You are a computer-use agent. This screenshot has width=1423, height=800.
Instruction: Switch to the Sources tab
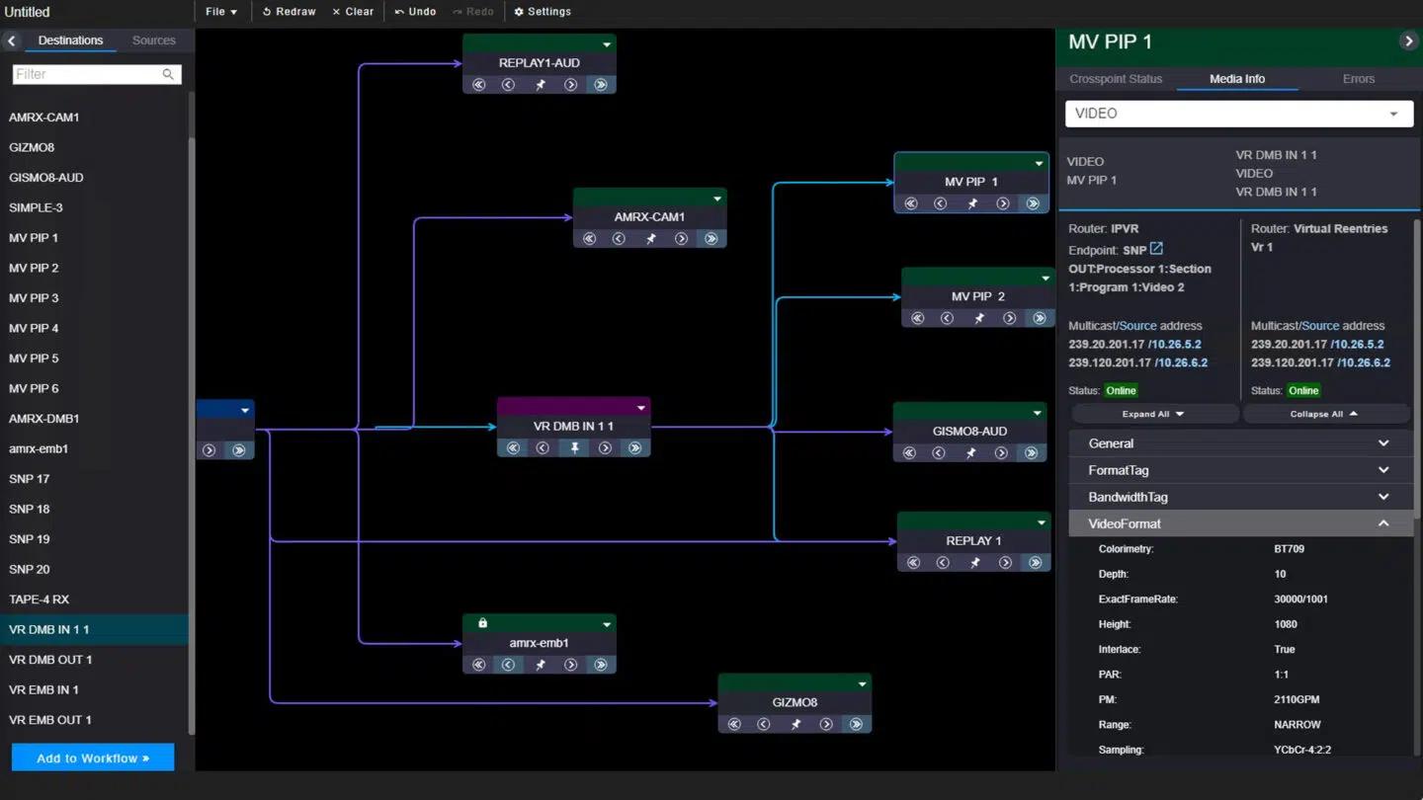(x=154, y=40)
